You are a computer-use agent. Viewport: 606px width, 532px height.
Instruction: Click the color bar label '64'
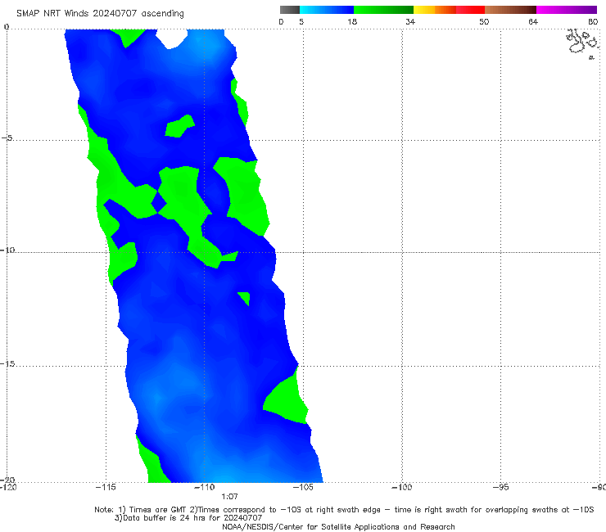[533, 22]
